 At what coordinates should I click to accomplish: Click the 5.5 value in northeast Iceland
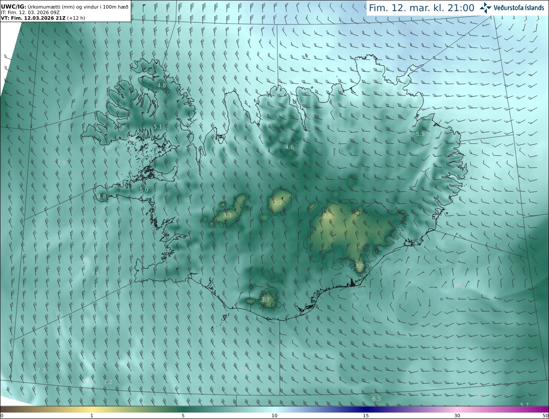(420, 134)
